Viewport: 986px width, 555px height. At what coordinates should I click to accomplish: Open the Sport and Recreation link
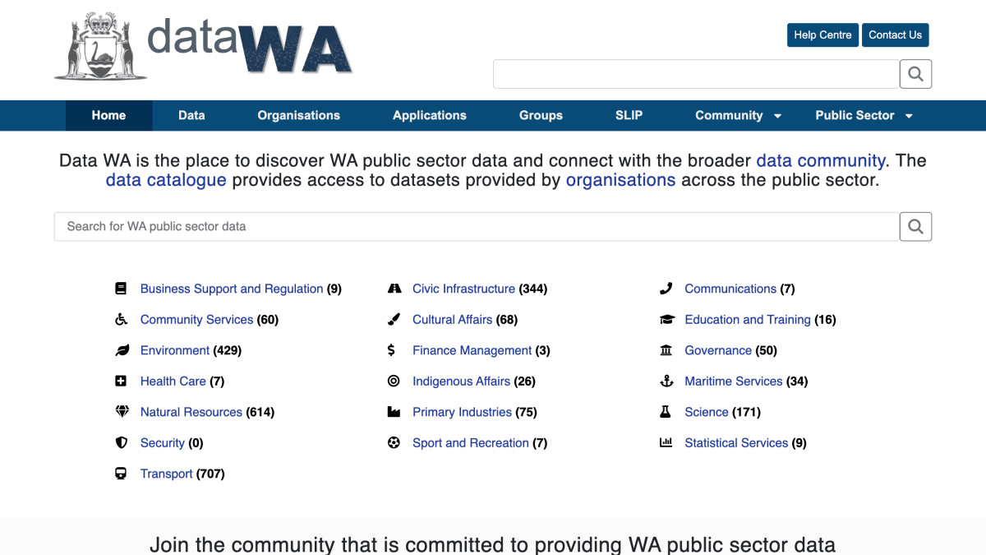pyautogui.click(x=470, y=442)
